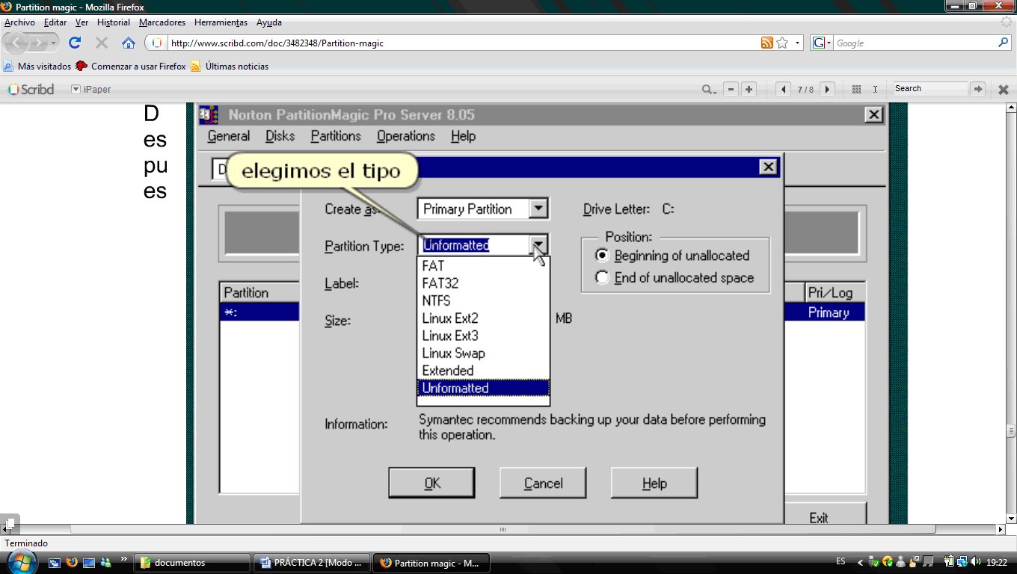This screenshot has height=574, width=1017.
Task: Click the Exit button
Action: (x=818, y=517)
